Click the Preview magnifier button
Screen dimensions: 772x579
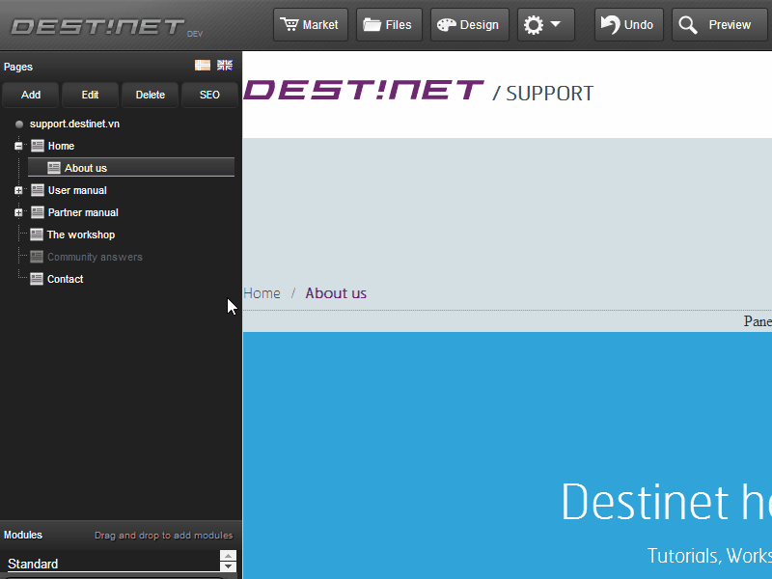pyautogui.click(x=718, y=25)
